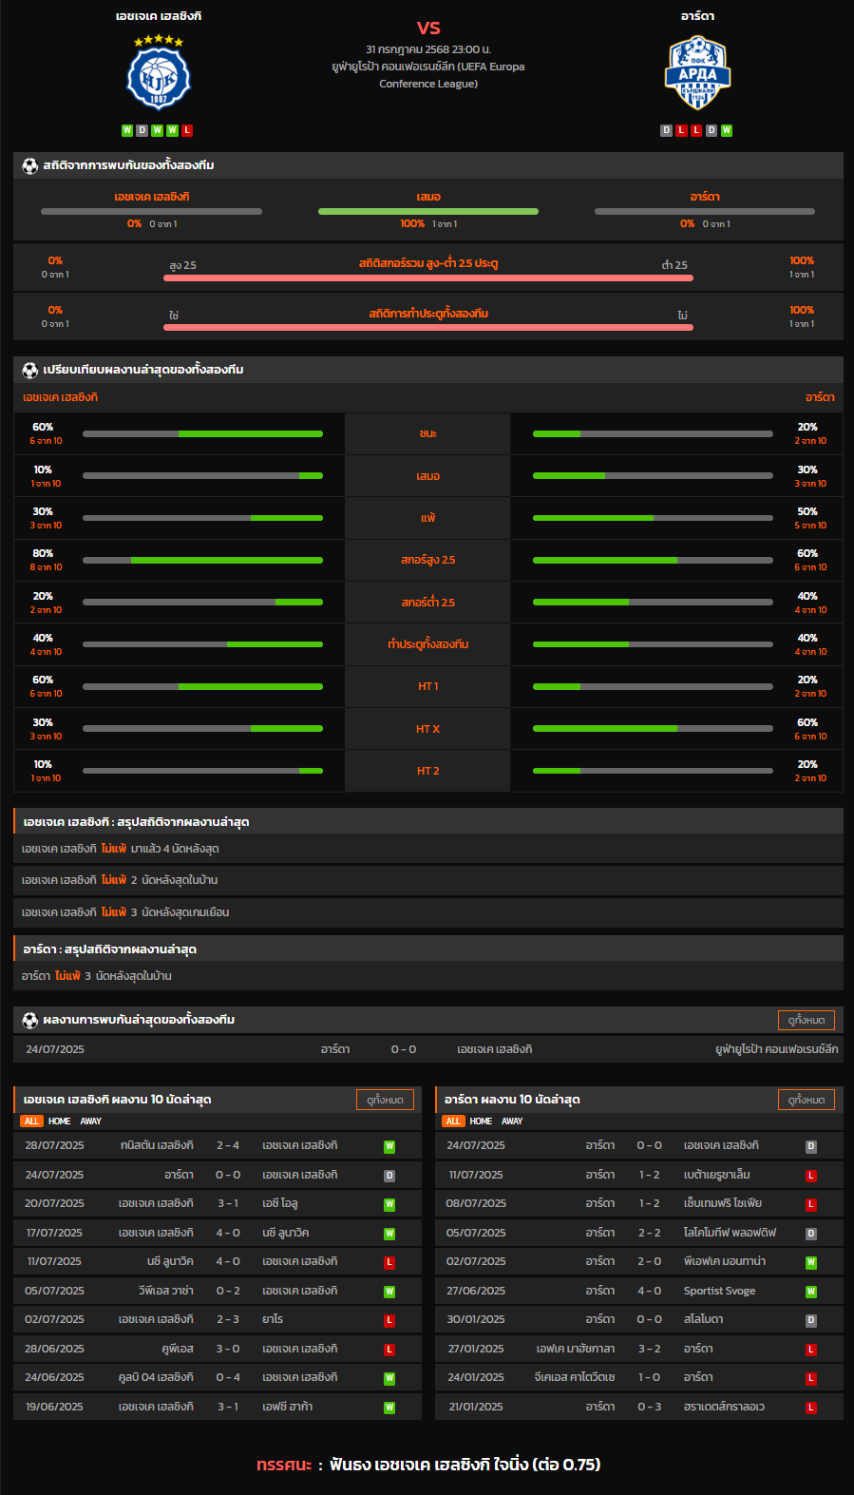Click the green draw 100% head-to-head bar
The width and height of the screenshot is (854, 1495).
(x=428, y=211)
